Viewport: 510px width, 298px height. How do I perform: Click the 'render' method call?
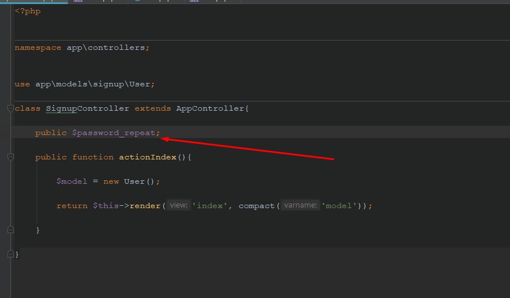pos(144,206)
